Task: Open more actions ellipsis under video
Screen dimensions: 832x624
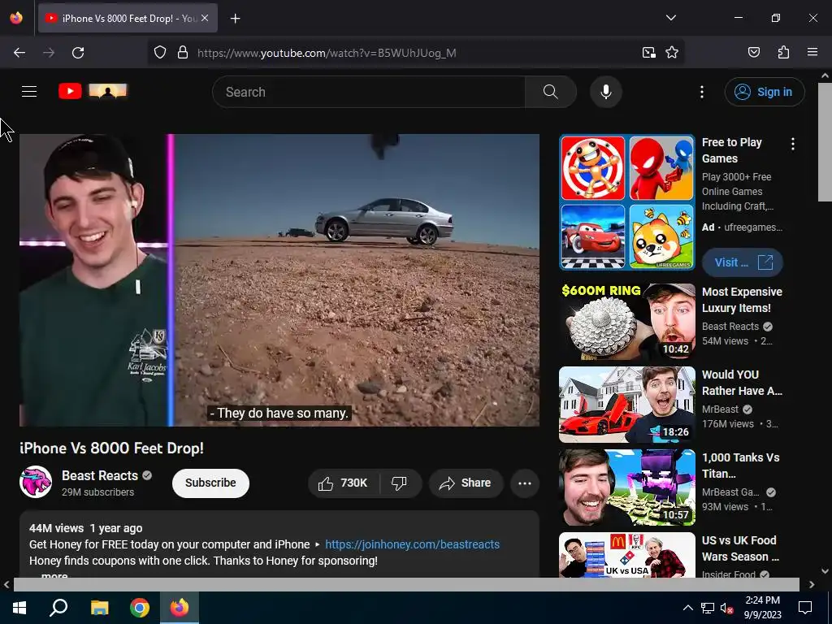Action: pos(525,483)
